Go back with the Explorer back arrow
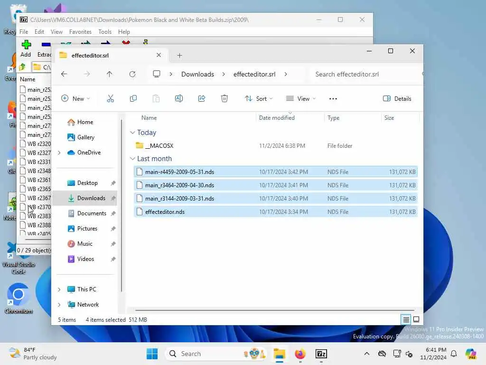 (x=64, y=74)
